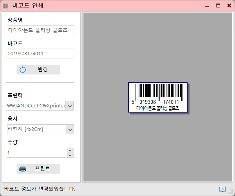Image resolution: width=235 pixels, height=196 pixels.
Task: Select the barcode label preview
Action: (x=158, y=97)
